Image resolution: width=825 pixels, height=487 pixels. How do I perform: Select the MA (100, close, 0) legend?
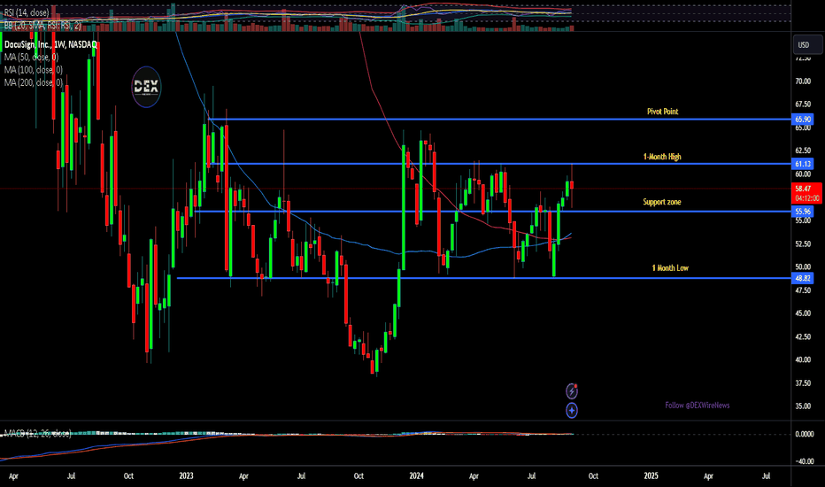tap(33, 69)
